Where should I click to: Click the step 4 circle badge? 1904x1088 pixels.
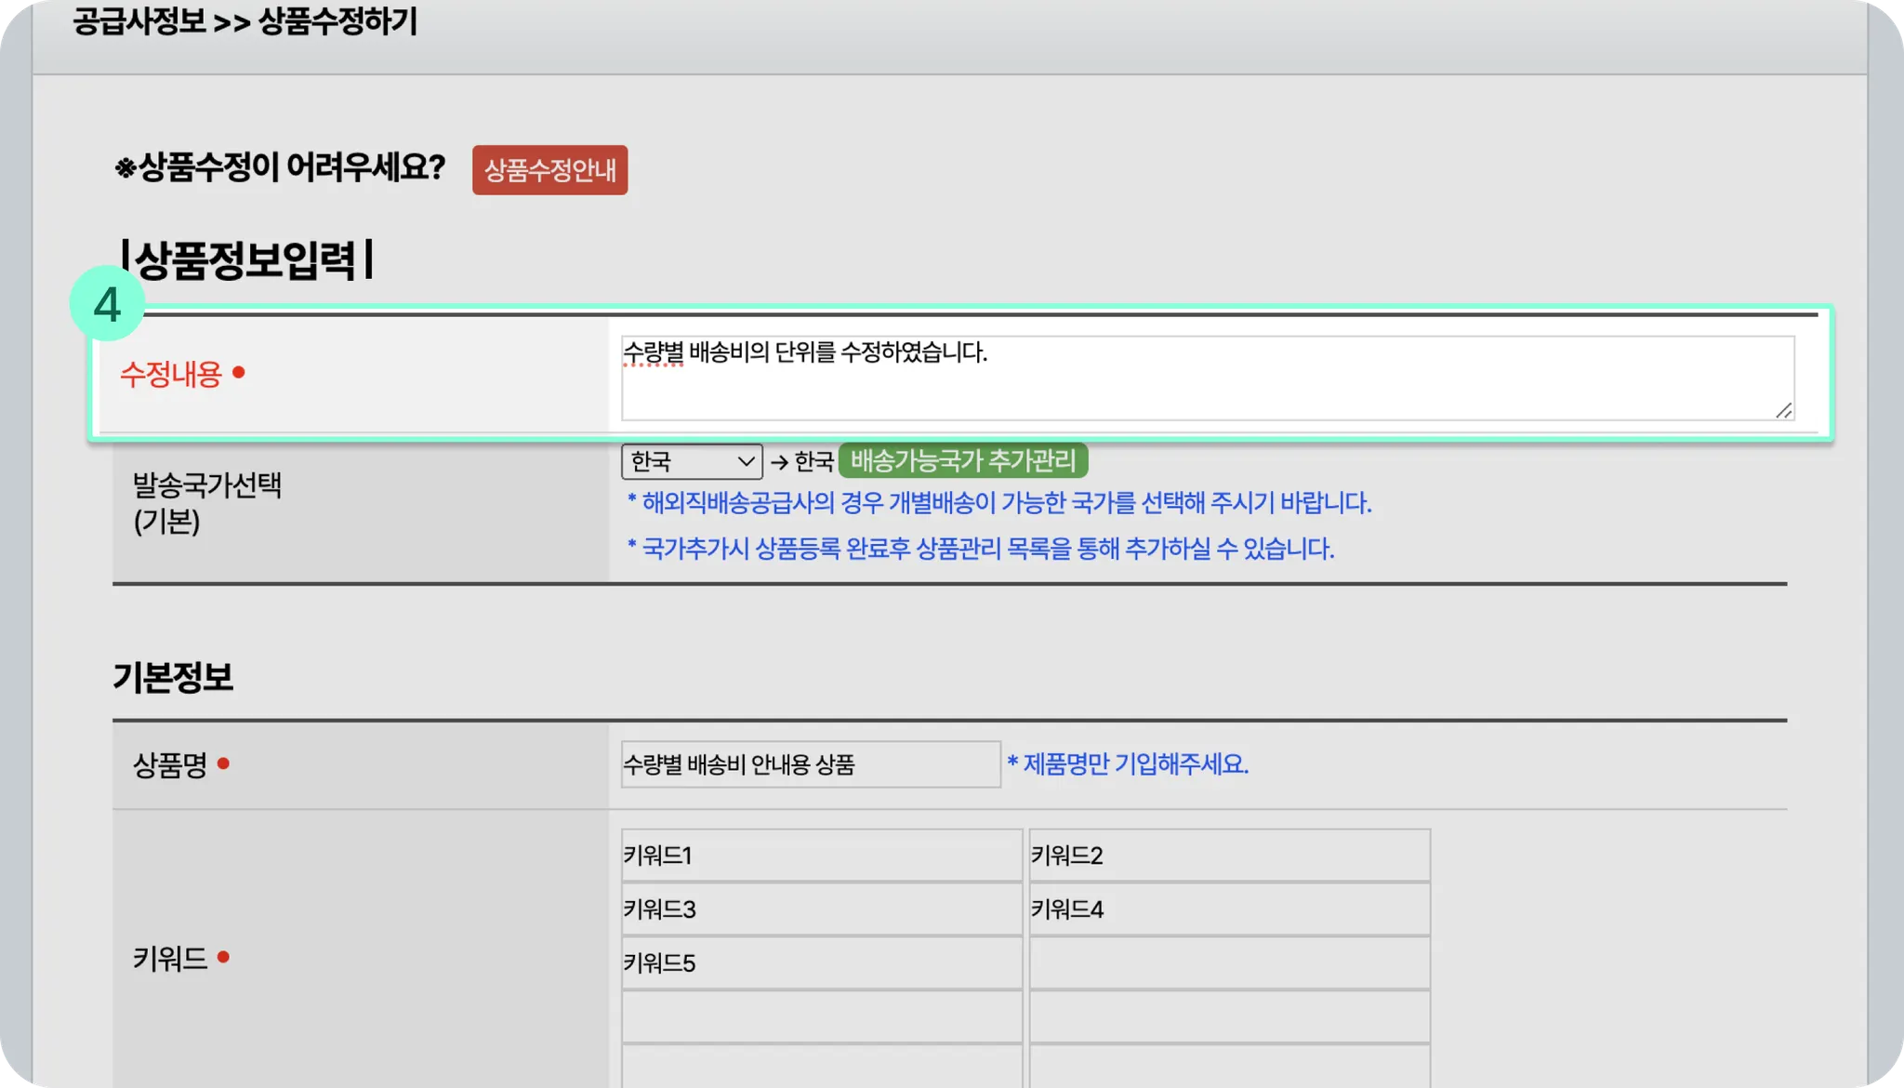pos(107,304)
